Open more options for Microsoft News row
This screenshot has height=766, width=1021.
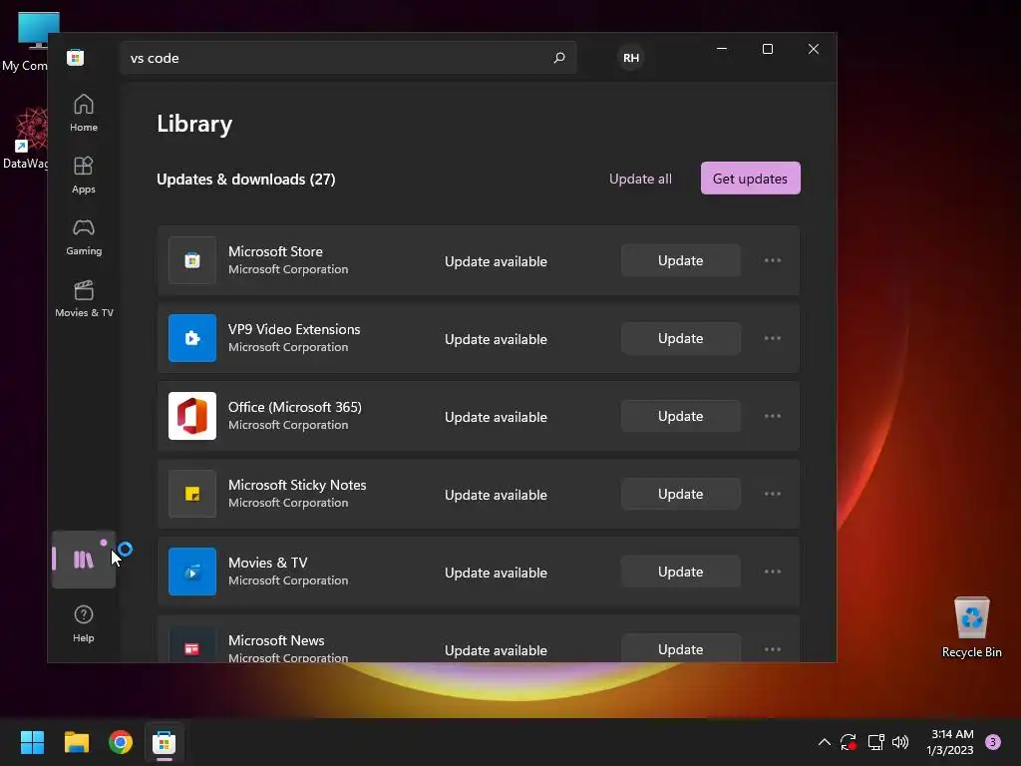click(773, 648)
